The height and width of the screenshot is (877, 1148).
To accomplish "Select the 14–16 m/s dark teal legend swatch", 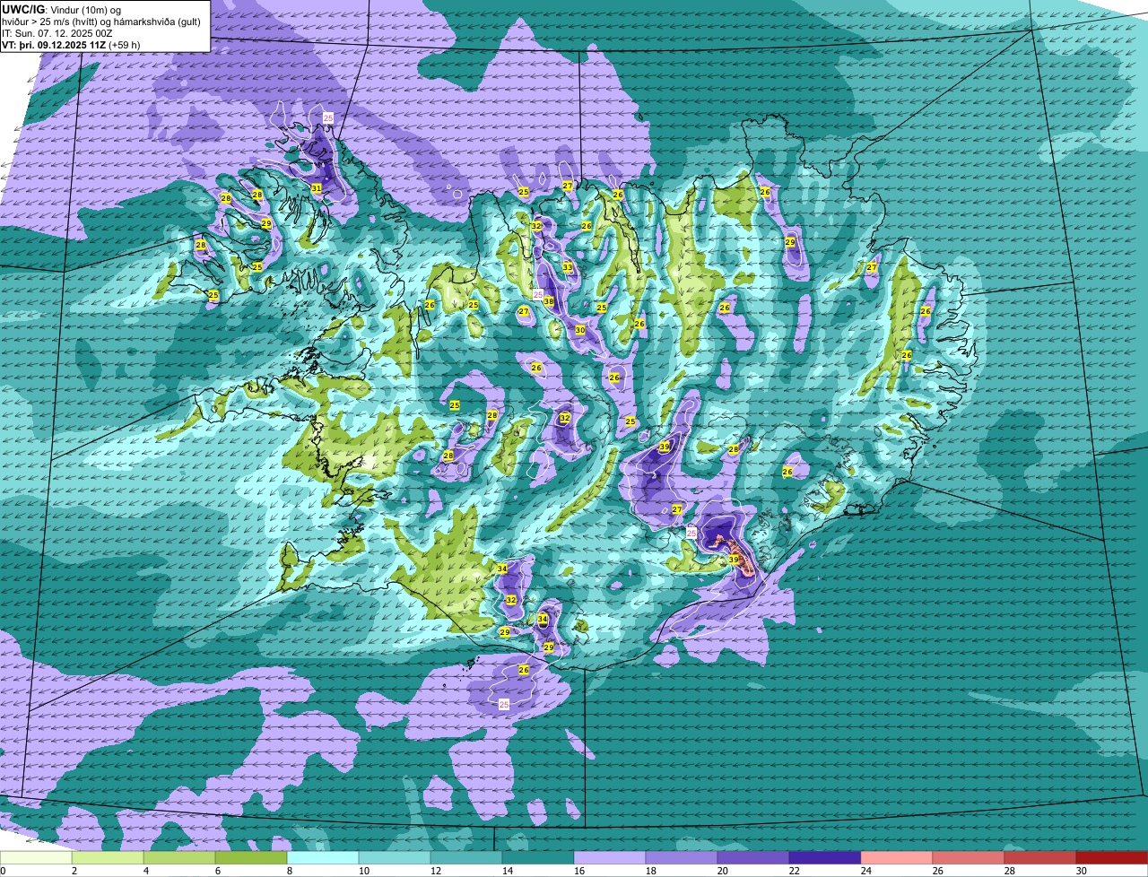I will (x=538, y=857).
